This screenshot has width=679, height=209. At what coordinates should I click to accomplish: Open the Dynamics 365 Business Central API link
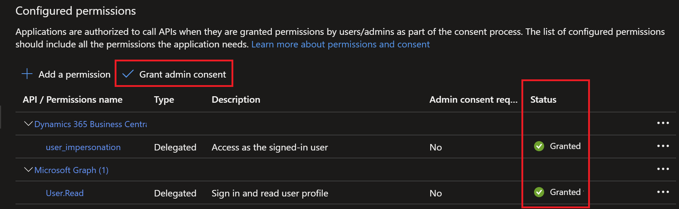[91, 124]
